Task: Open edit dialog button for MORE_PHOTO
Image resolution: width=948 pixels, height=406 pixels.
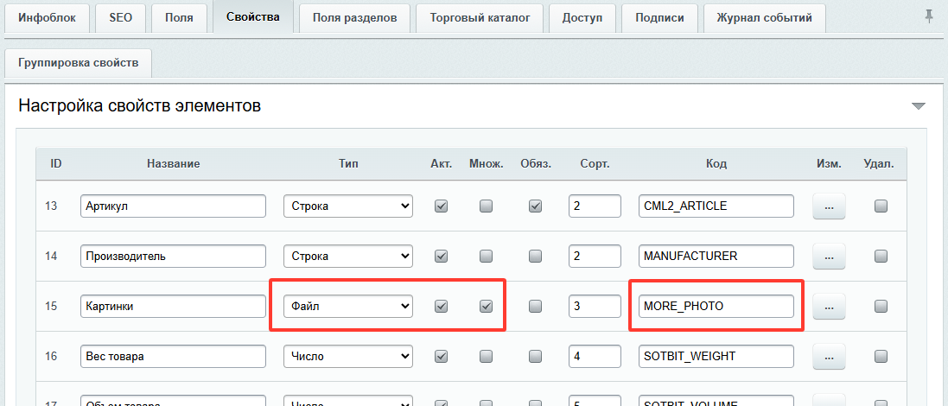Action: point(829,307)
